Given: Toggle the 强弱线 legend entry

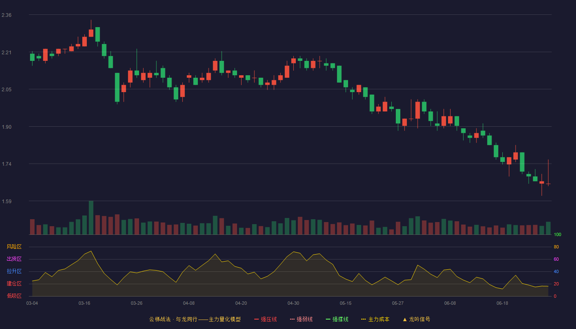Looking at the screenshot, I should click(301, 319).
